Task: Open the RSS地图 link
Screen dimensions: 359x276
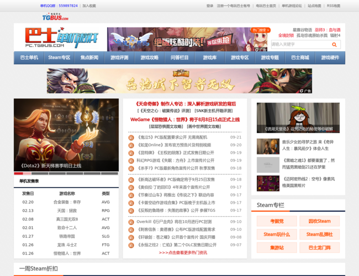Action: click(334, 6)
